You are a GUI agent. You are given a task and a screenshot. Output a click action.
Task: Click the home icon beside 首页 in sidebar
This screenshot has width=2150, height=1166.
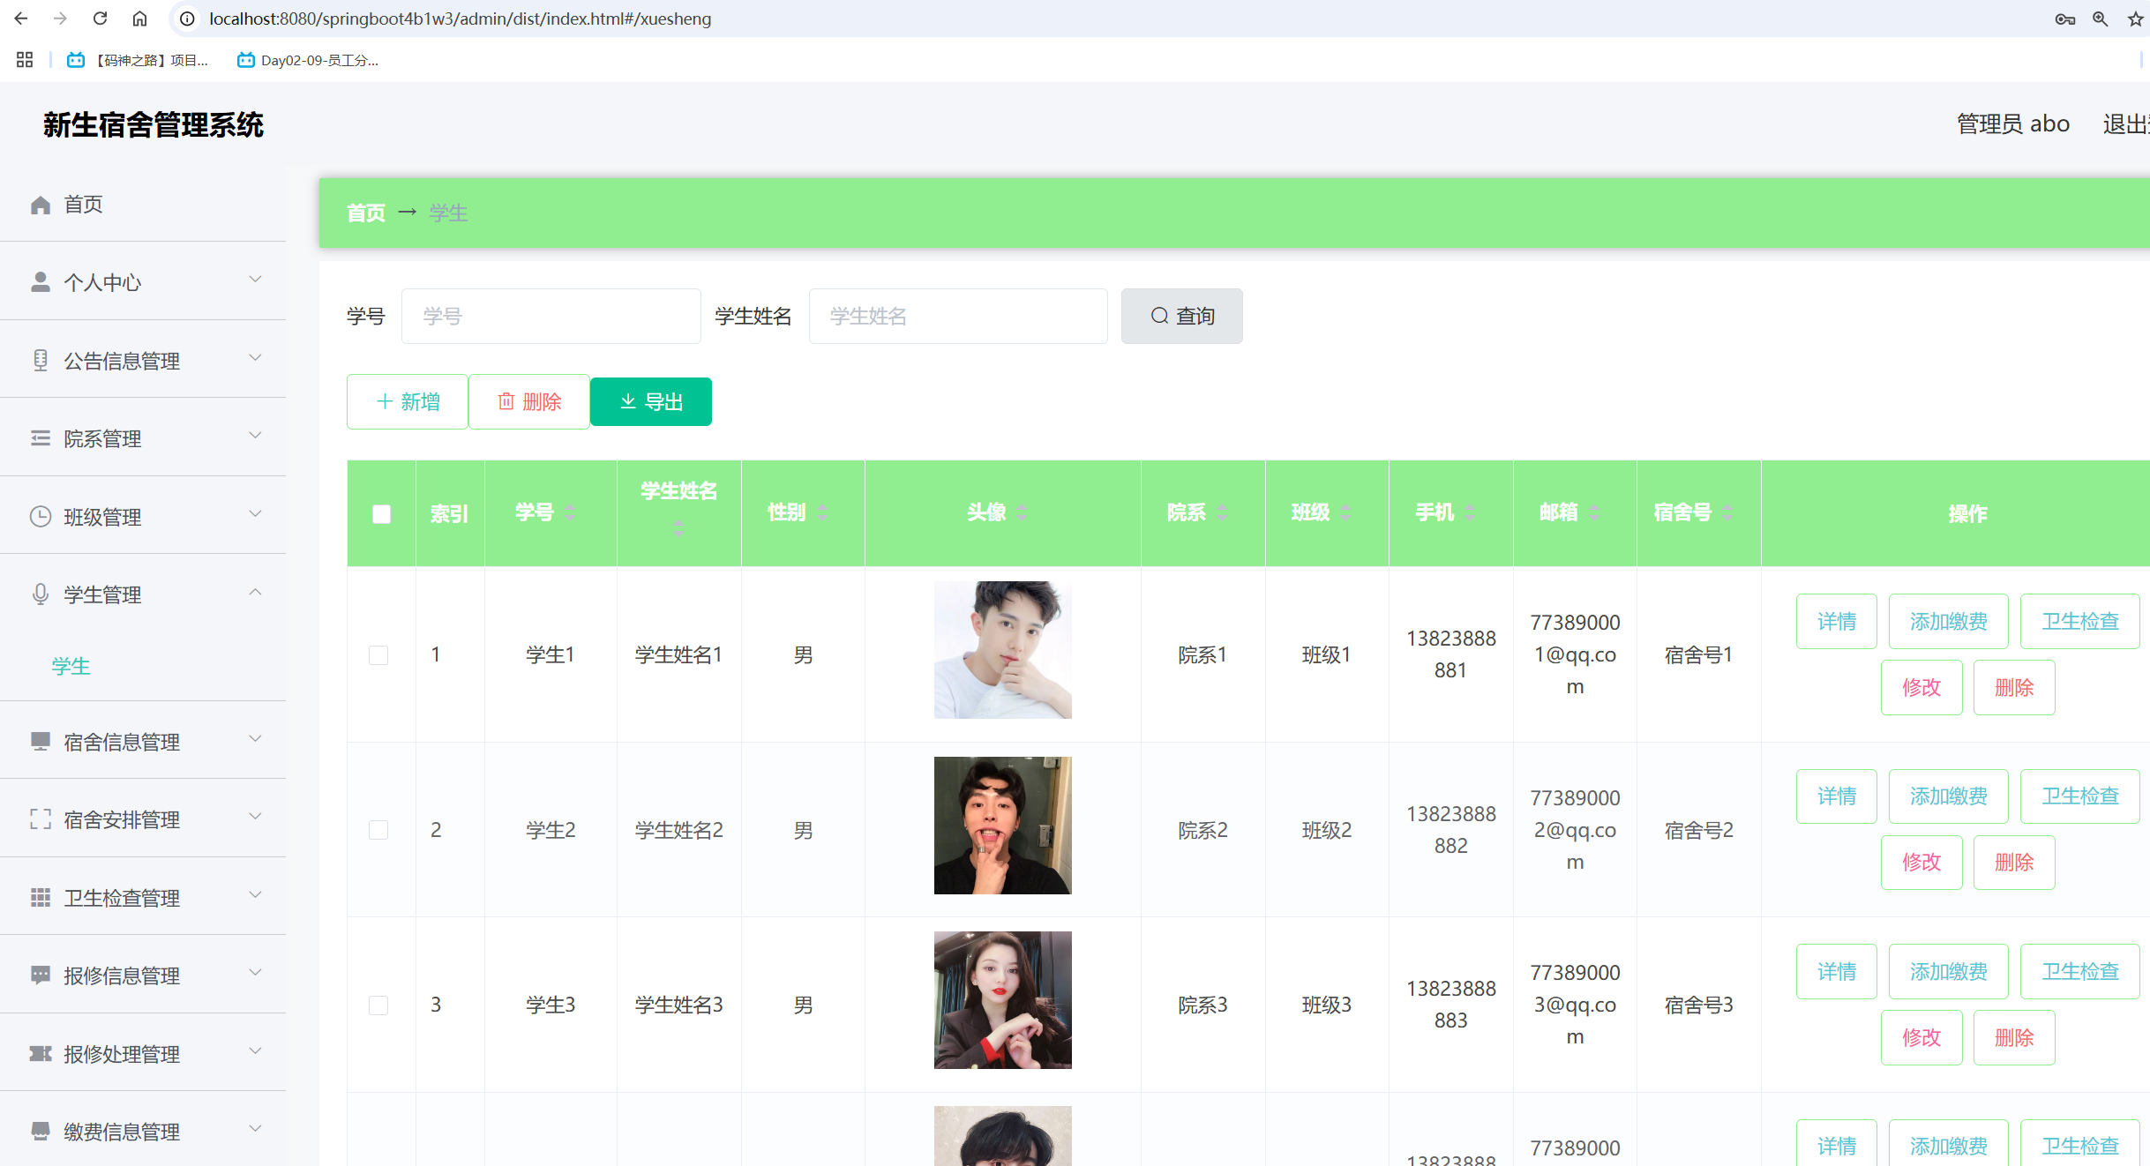41,205
